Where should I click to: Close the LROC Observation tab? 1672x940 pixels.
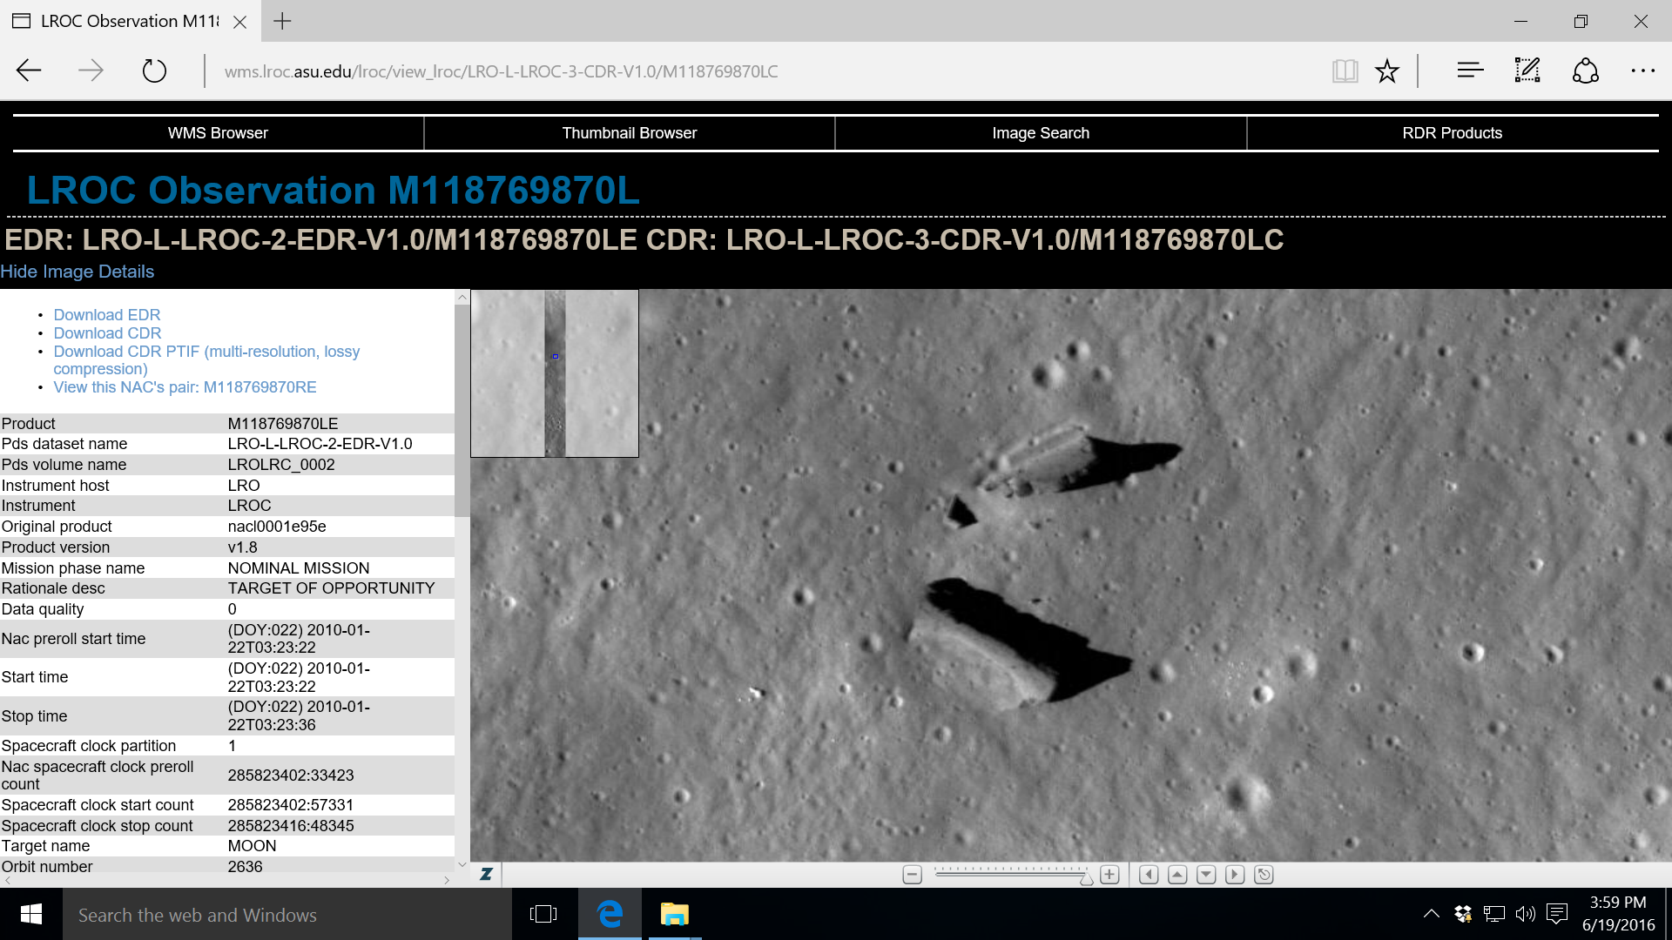[239, 22]
